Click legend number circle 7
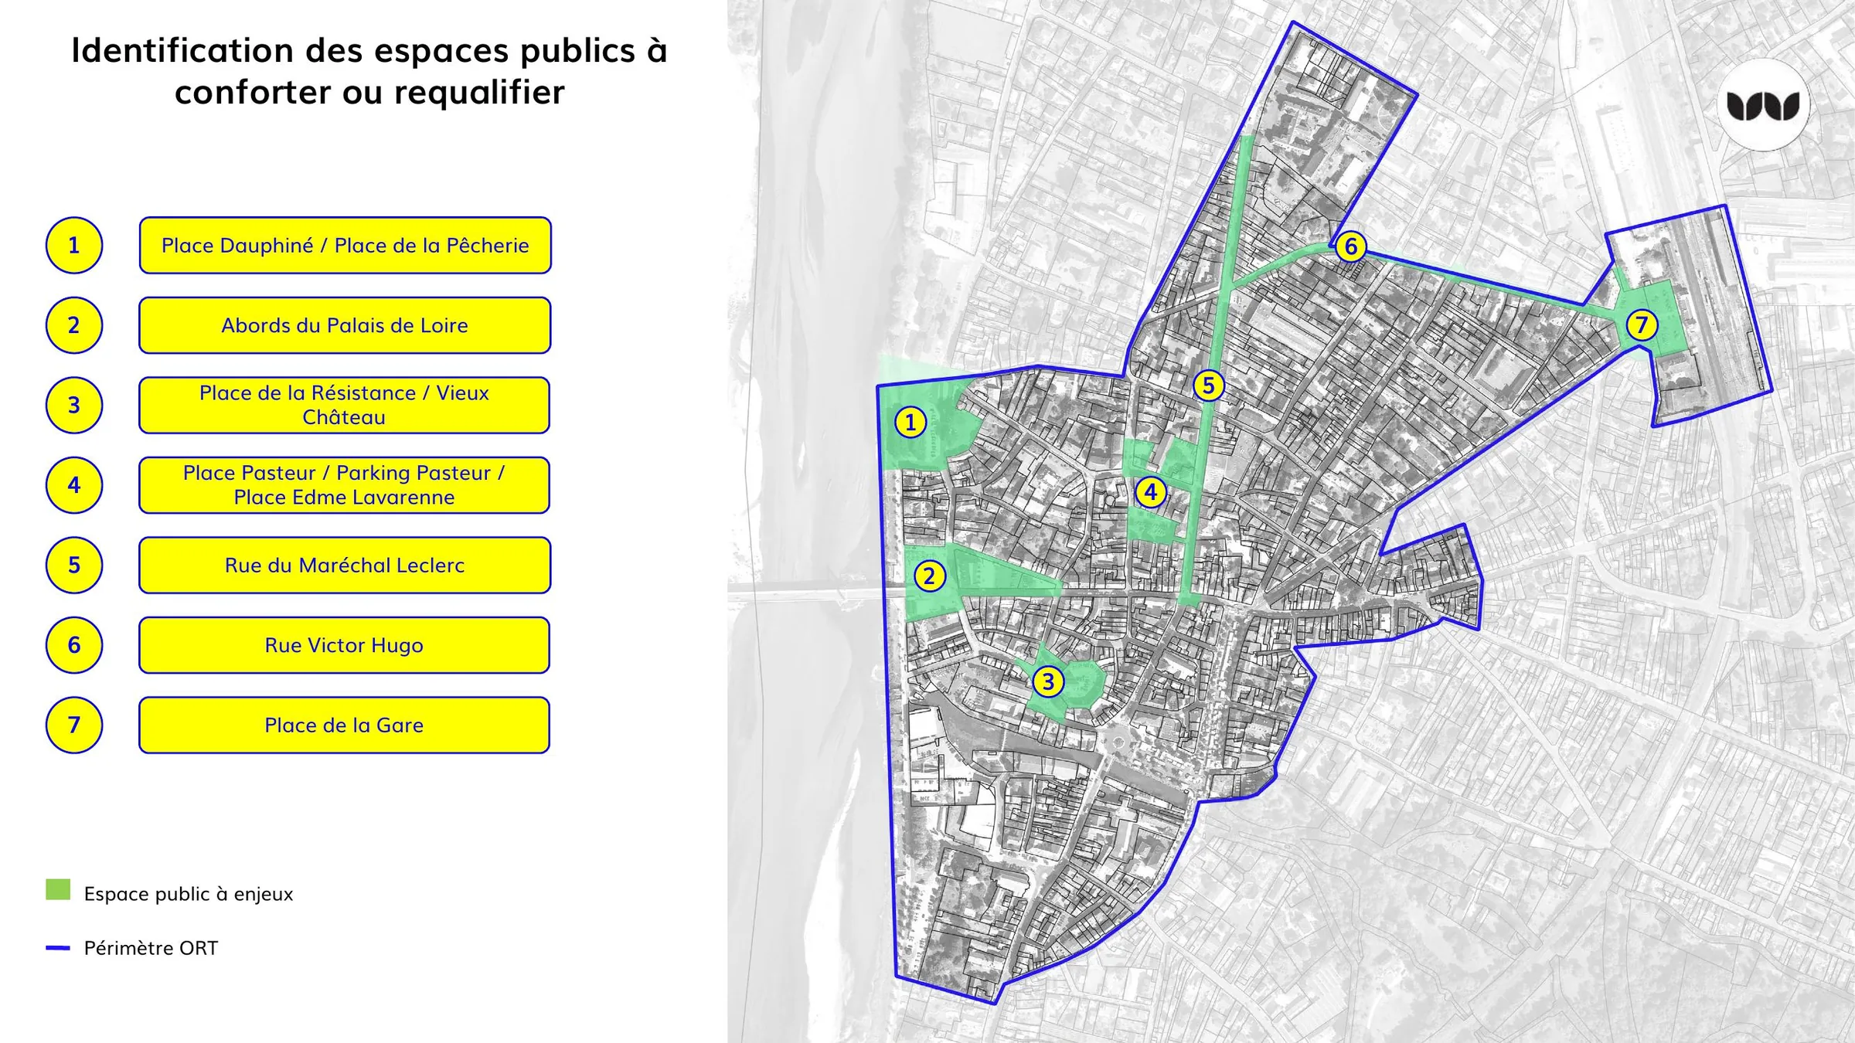 click(74, 725)
